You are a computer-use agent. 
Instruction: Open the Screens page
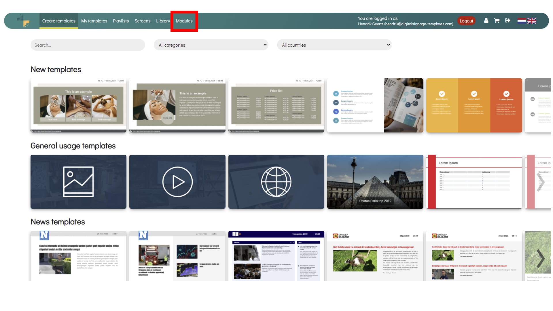coord(142,21)
